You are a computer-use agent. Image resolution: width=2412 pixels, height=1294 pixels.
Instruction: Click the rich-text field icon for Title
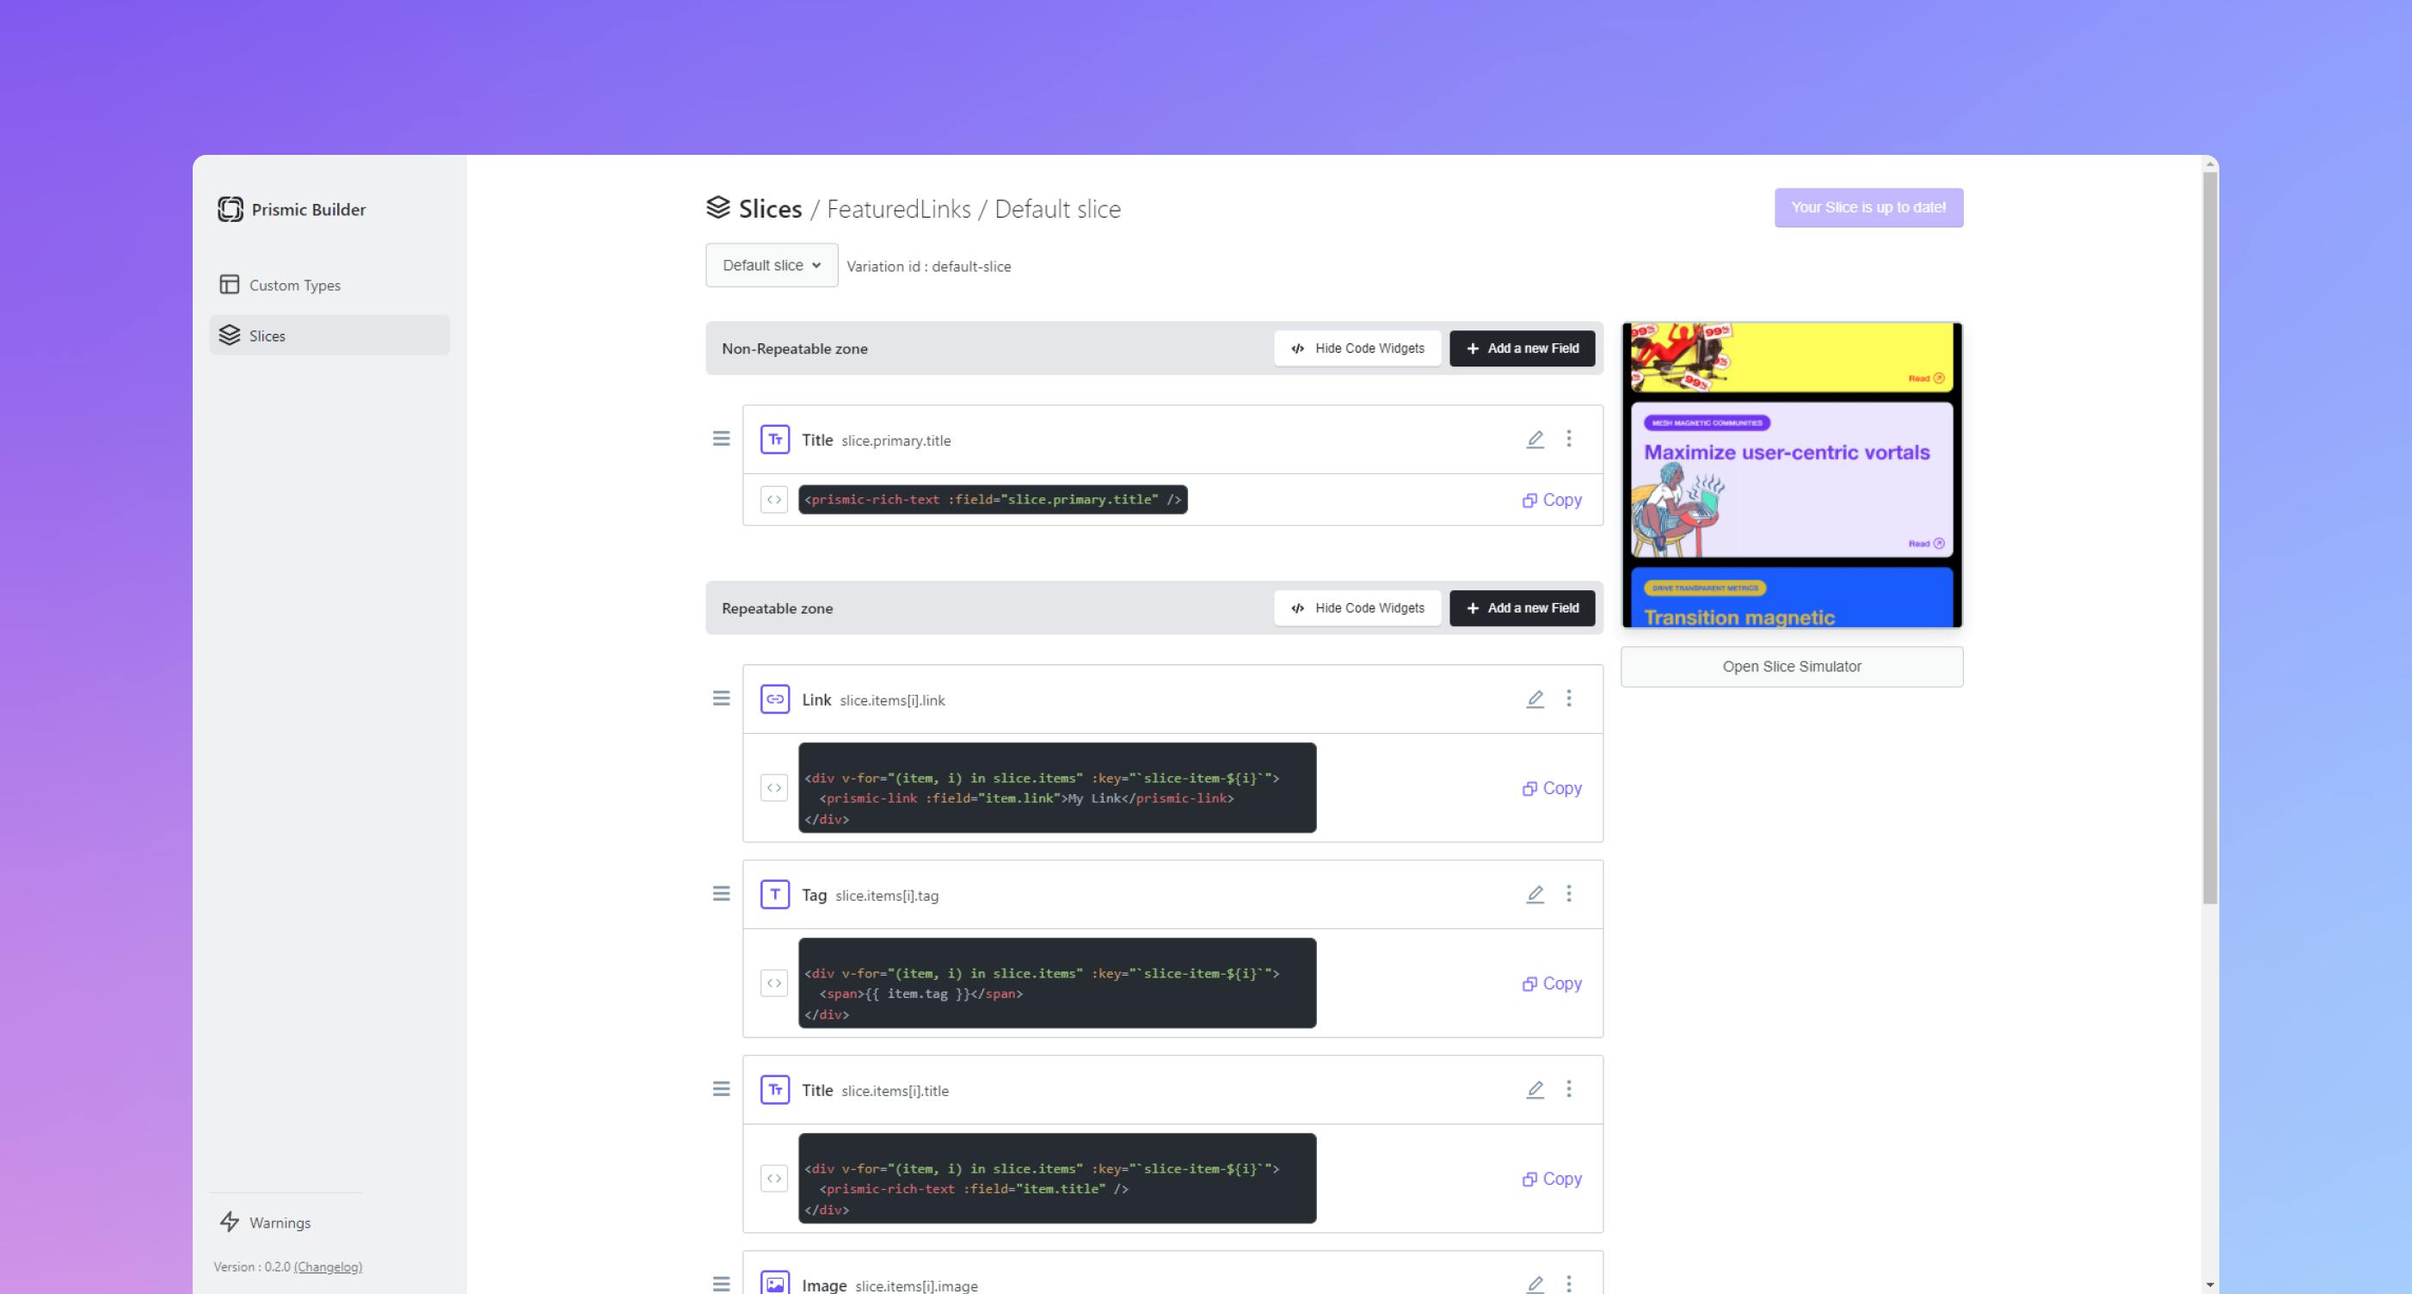tap(775, 439)
